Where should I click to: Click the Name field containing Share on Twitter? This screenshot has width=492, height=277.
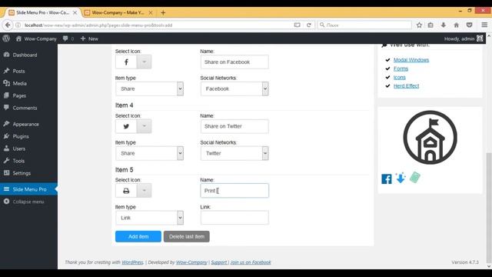tap(234, 126)
